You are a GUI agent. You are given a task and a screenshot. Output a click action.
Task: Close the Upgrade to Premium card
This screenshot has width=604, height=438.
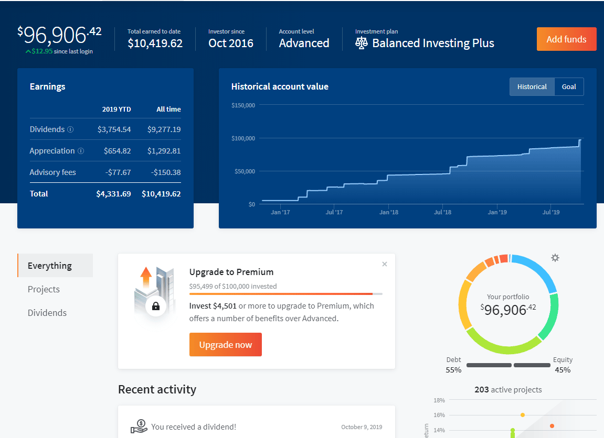pyautogui.click(x=385, y=264)
